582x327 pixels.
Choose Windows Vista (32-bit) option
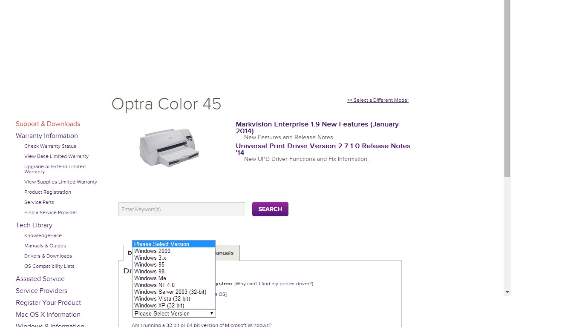click(174, 298)
